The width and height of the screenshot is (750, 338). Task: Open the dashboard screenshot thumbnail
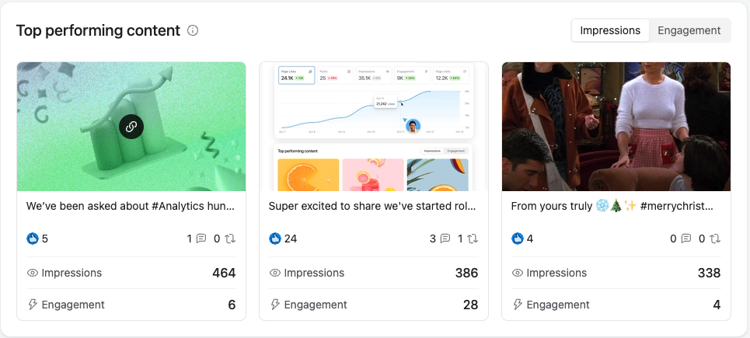click(x=374, y=127)
